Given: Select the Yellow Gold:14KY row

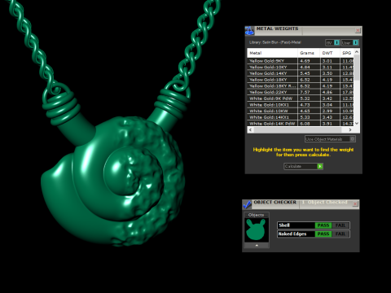Looking at the screenshot, I should (301, 73).
